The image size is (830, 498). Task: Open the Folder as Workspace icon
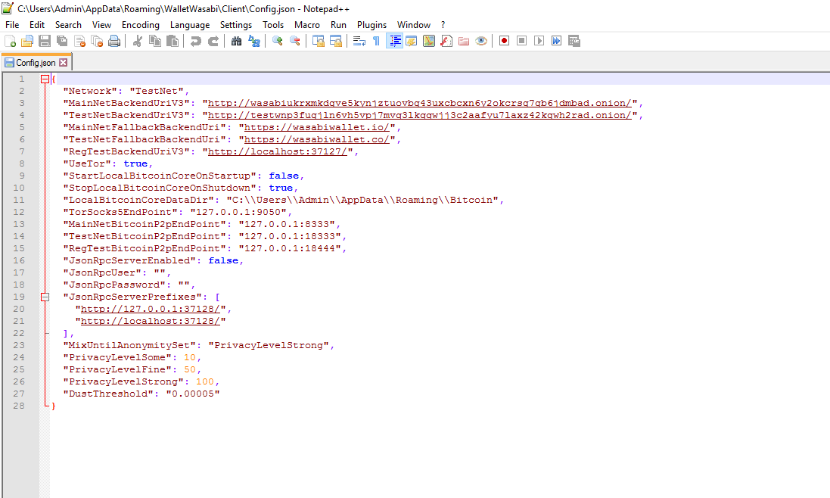(x=464, y=42)
